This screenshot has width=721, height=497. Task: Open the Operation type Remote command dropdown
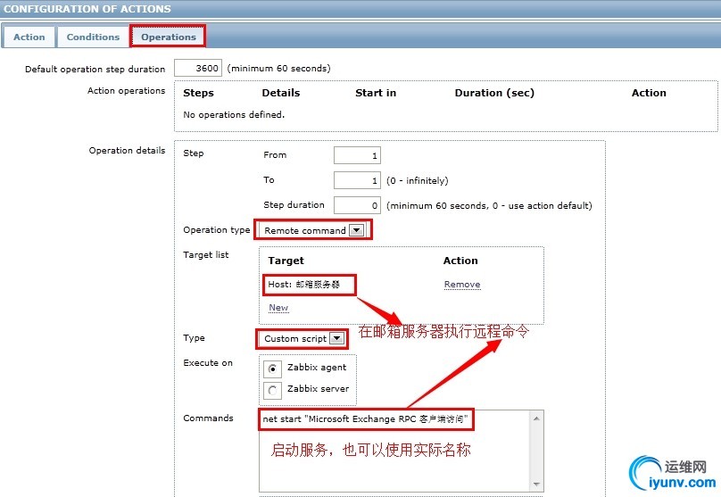tap(312, 230)
